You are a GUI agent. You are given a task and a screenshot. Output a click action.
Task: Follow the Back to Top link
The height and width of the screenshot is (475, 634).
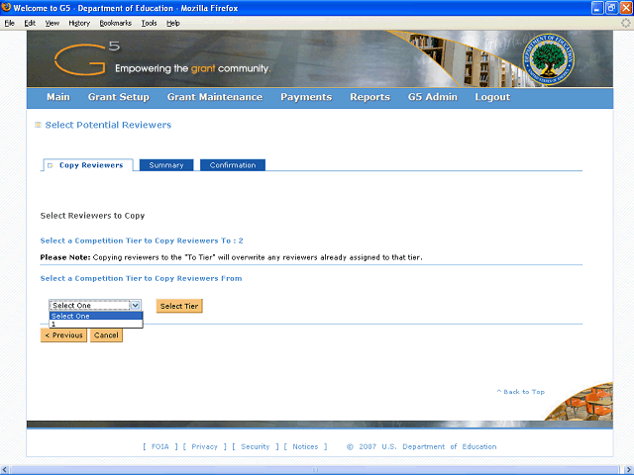(521, 392)
